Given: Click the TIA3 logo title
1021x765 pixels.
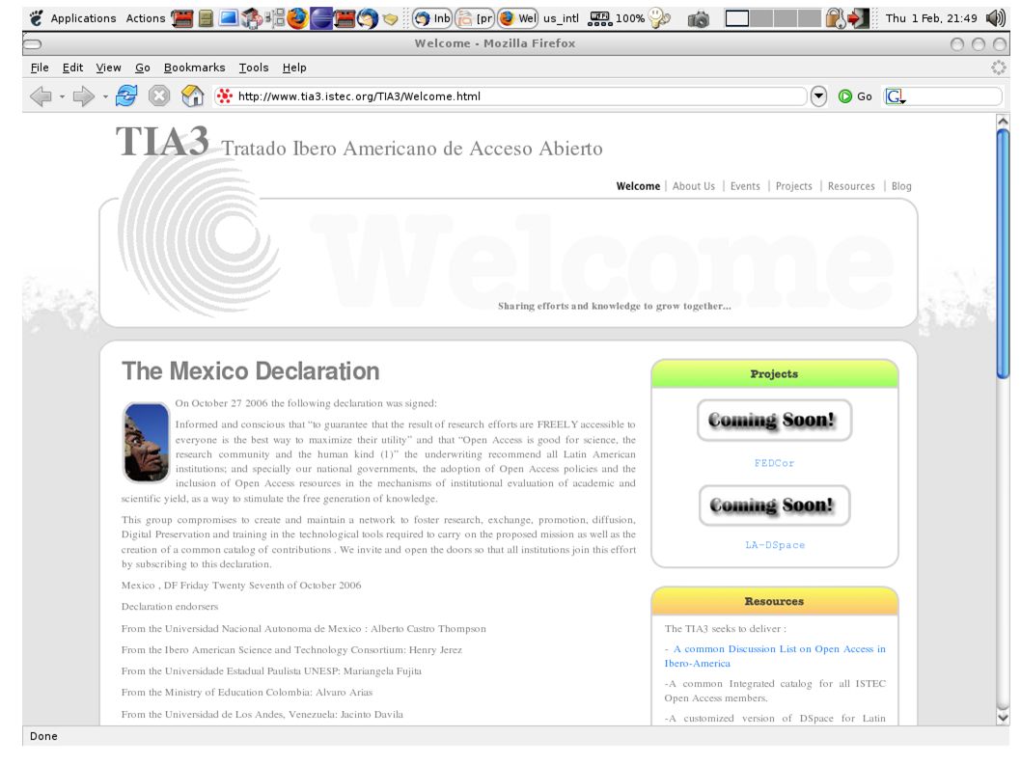Looking at the screenshot, I should point(163,141).
